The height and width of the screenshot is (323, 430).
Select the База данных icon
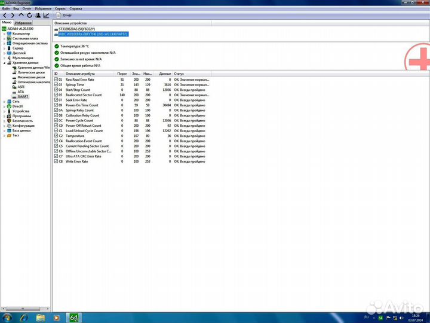tap(9, 131)
